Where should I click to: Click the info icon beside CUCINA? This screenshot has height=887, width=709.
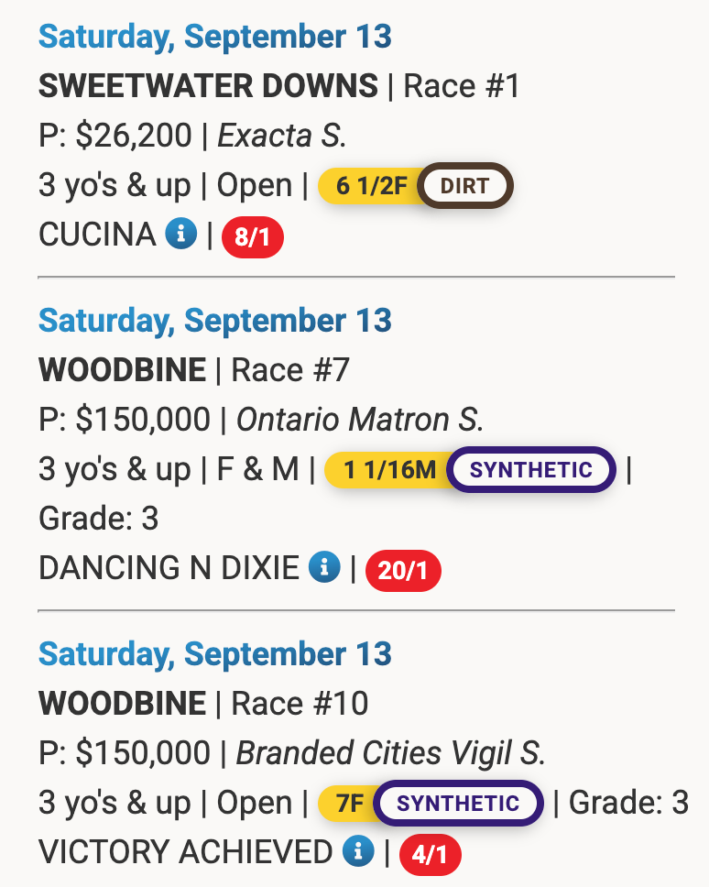(x=181, y=235)
